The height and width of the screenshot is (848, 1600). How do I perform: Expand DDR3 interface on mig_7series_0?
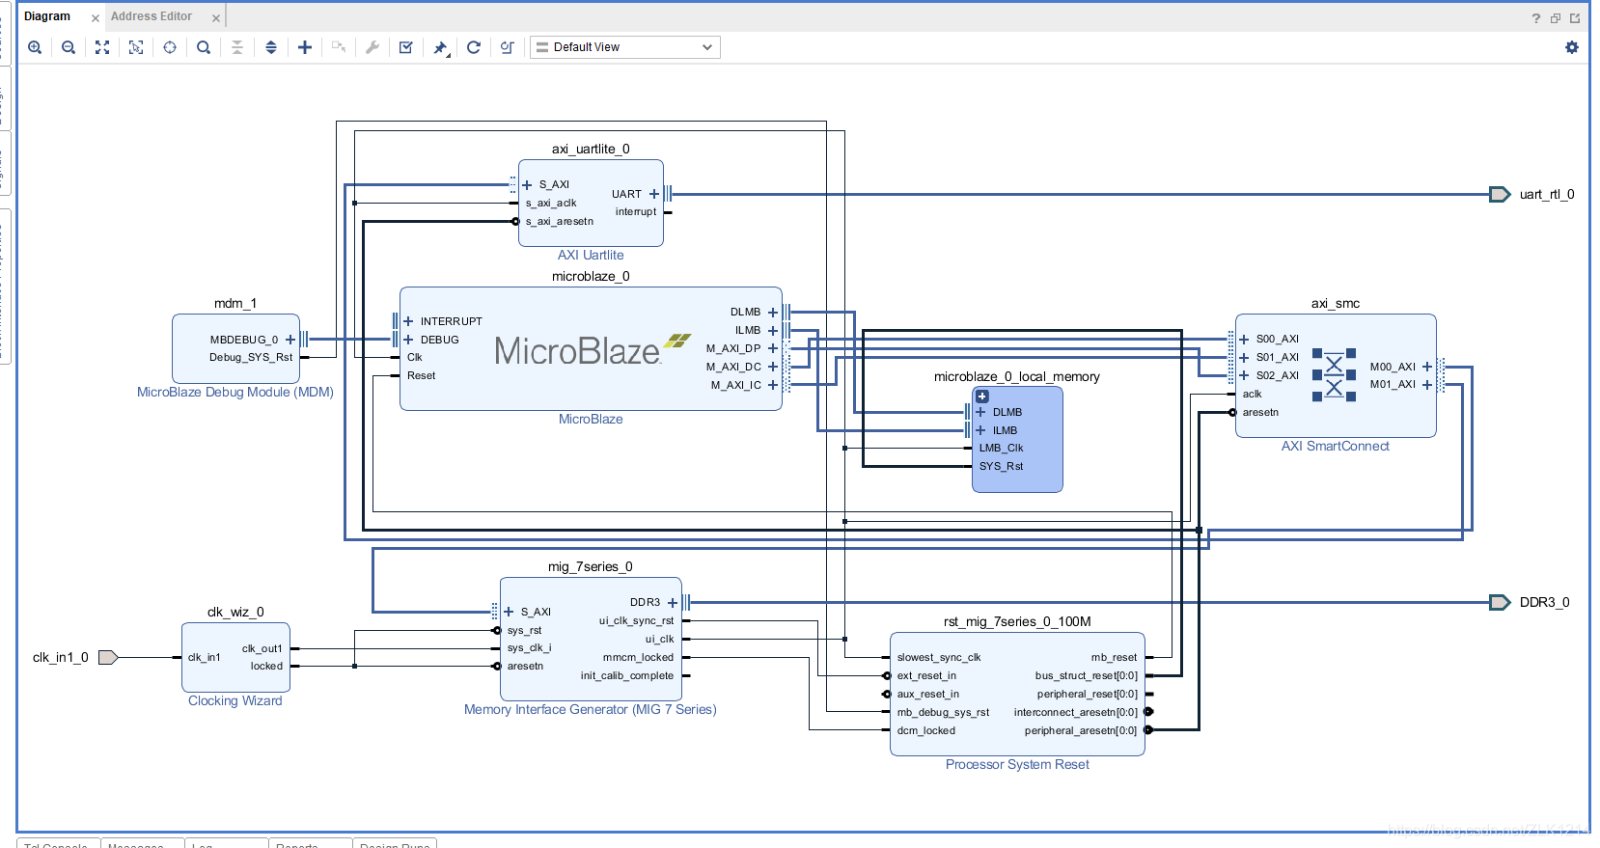pyautogui.click(x=673, y=603)
